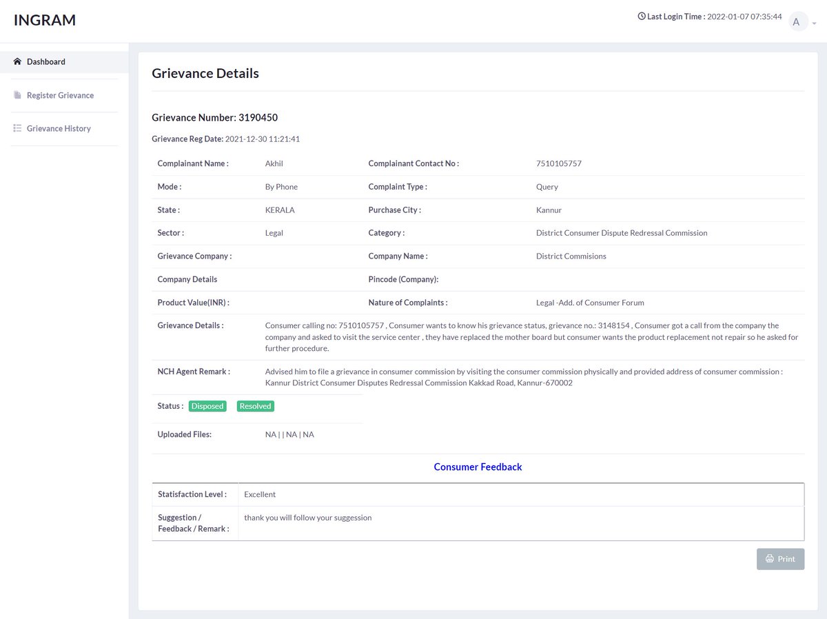
Task: Click the registration date 2021-12-30 11:21:41
Action: 263,139
